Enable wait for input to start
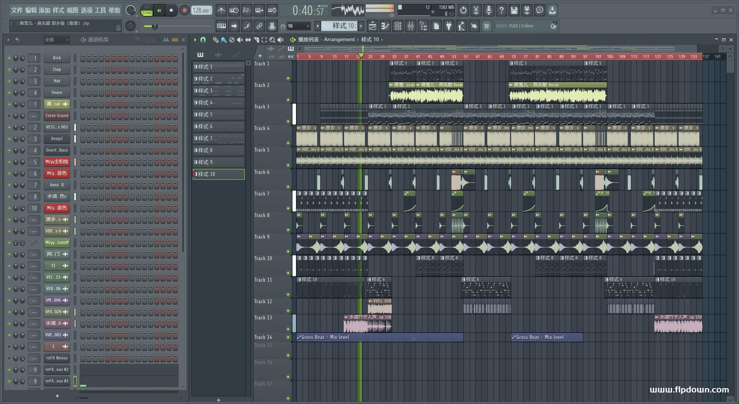 coord(234,10)
